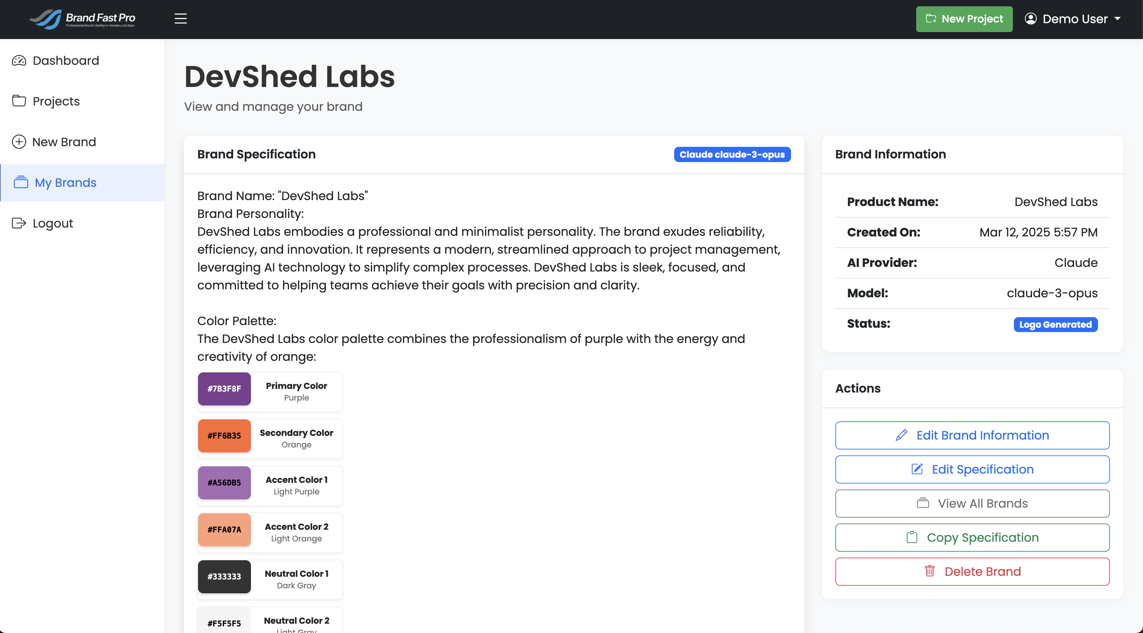Click the user avatar icon
Viewport: 1143px width, 633px height.
pyautogui.click(x=1030, y=19)
